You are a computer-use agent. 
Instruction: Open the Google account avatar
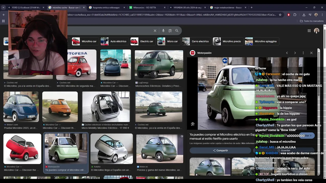(317, 30)
